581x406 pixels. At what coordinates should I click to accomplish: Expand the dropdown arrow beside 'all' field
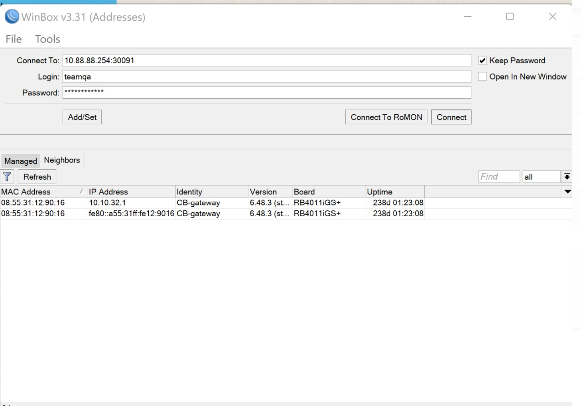[567, 177]
